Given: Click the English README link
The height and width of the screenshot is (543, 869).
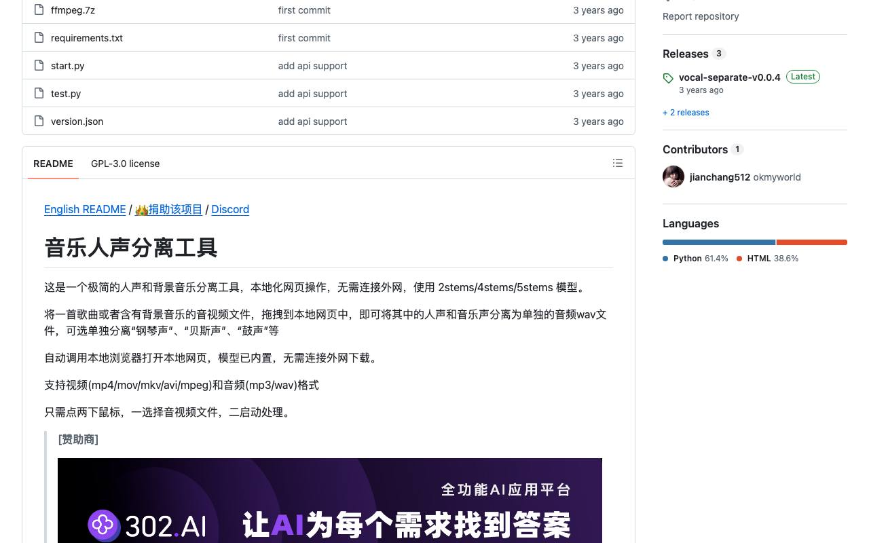Looking at the screenshot, I should coord(85,209).
